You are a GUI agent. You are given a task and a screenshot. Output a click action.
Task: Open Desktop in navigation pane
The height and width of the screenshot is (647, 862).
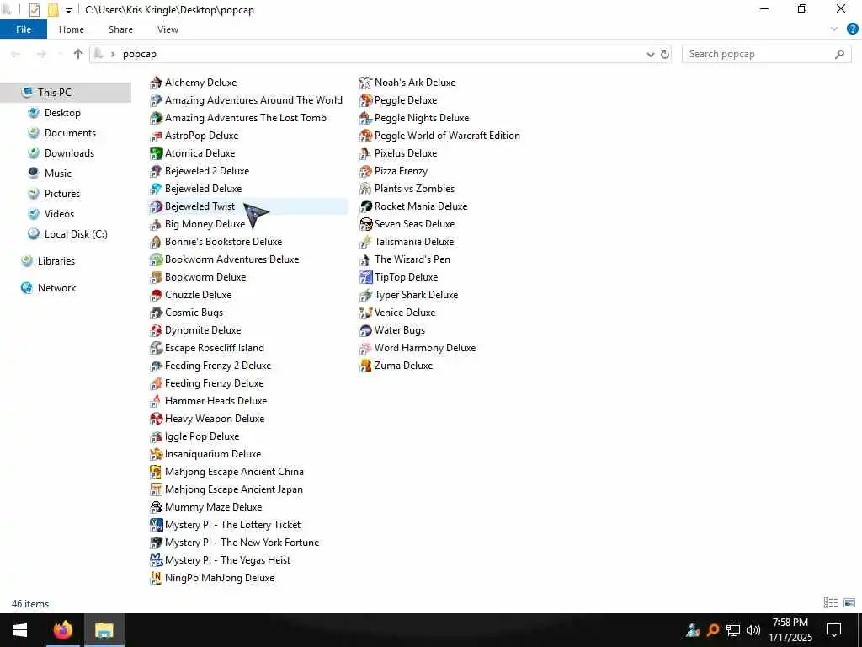click(x=62, y=113)
